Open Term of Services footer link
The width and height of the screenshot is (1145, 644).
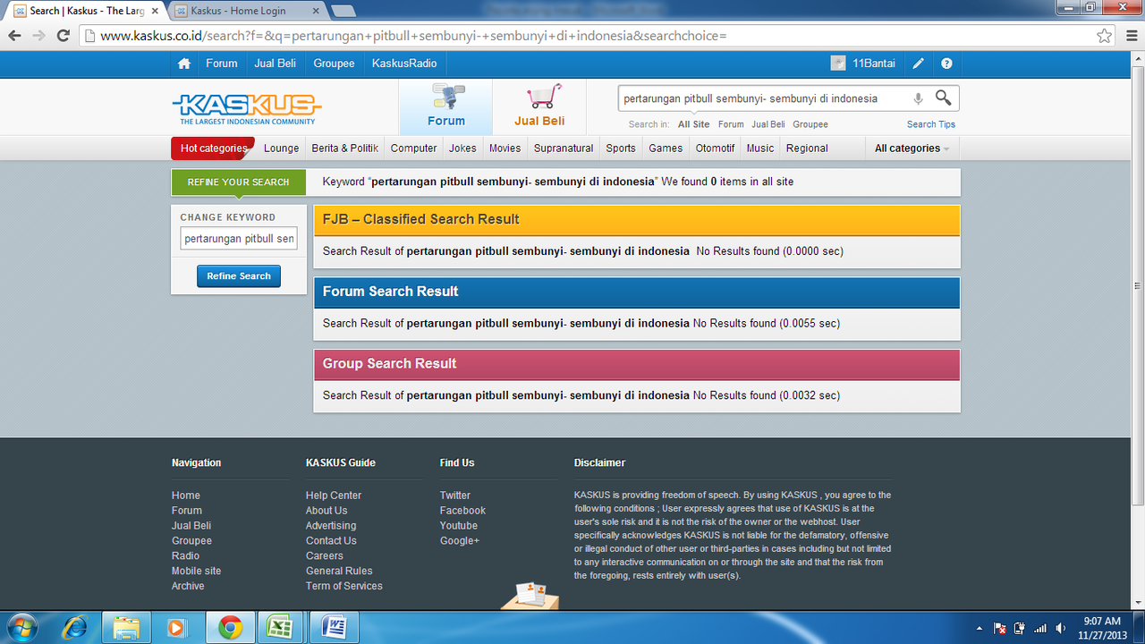344,586
